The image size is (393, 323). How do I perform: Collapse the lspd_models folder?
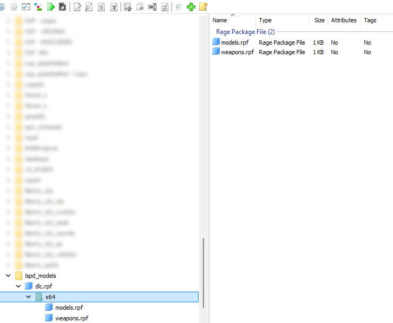[8, 276]
